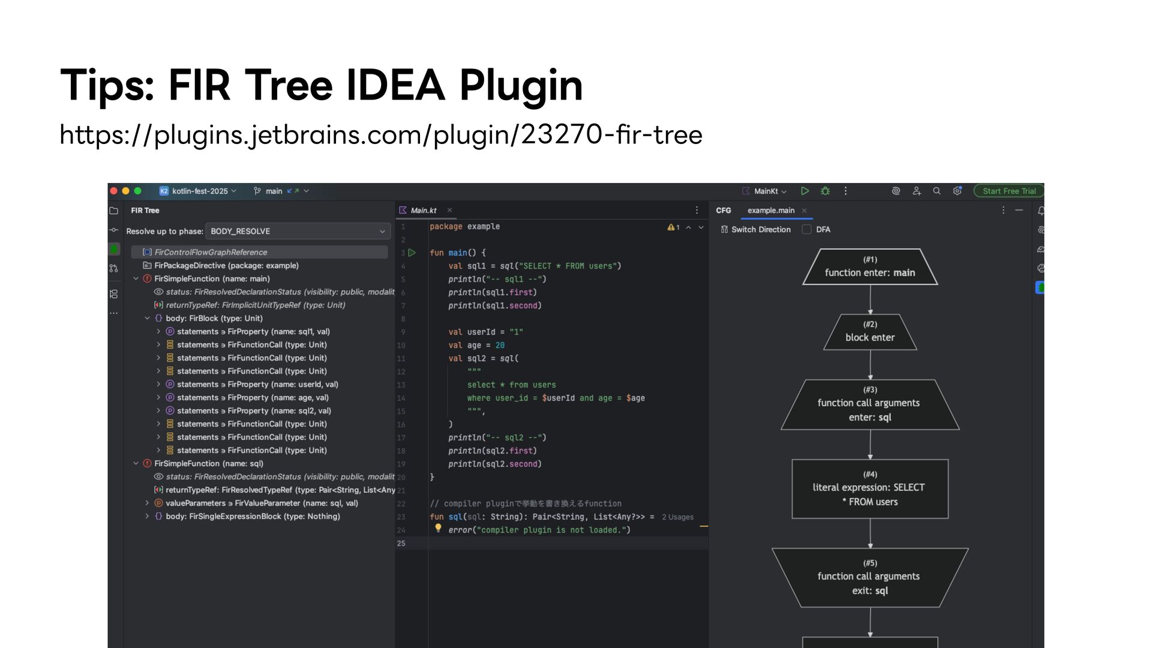Viewport: 1152px width, 648px height.
Task: Click the Start Free Trial button
Action: point(1009,191)
